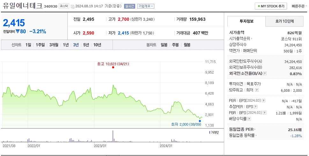Screen dimensions: 309x156
Task: Click the PBR BPS help question icon
Action: pos(265,113)
